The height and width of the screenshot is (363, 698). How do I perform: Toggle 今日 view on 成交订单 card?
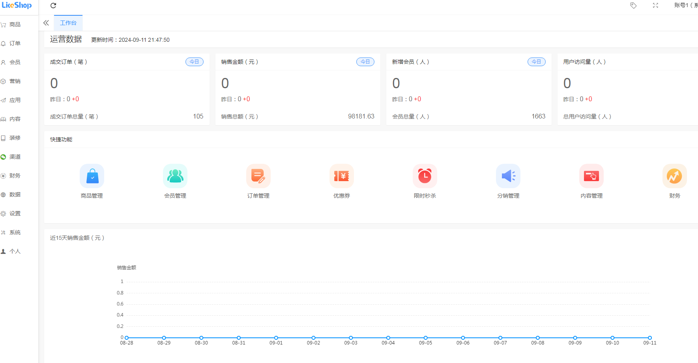(x=194, y=61)
